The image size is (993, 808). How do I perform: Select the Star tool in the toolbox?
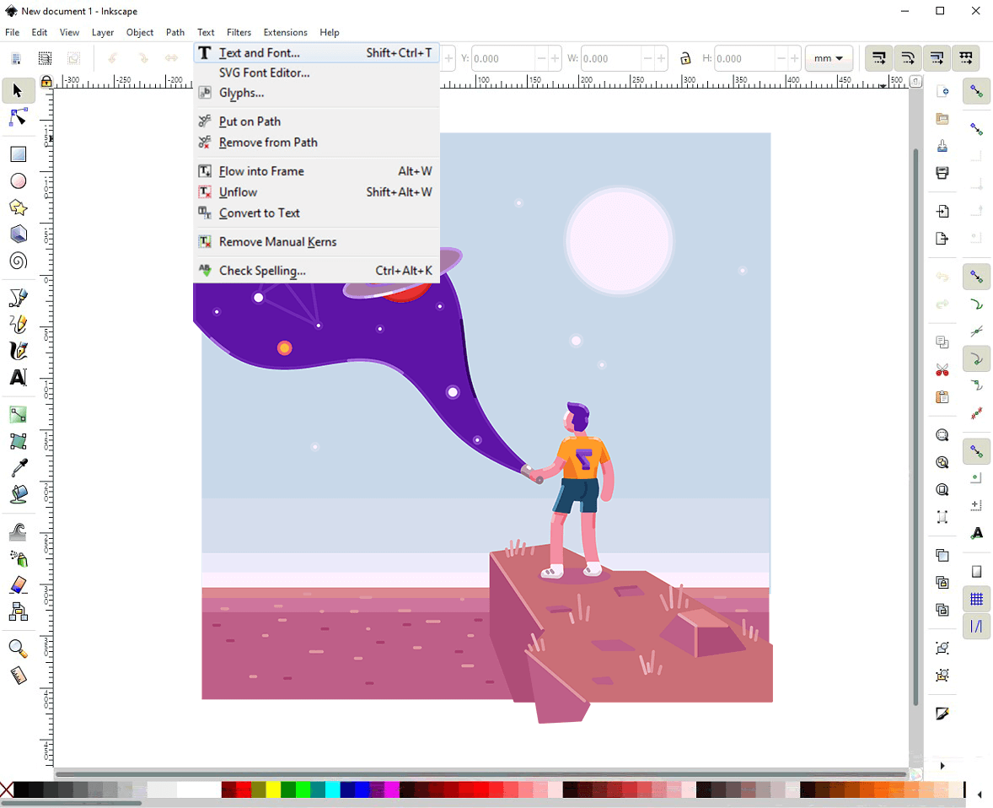(18, 207)
